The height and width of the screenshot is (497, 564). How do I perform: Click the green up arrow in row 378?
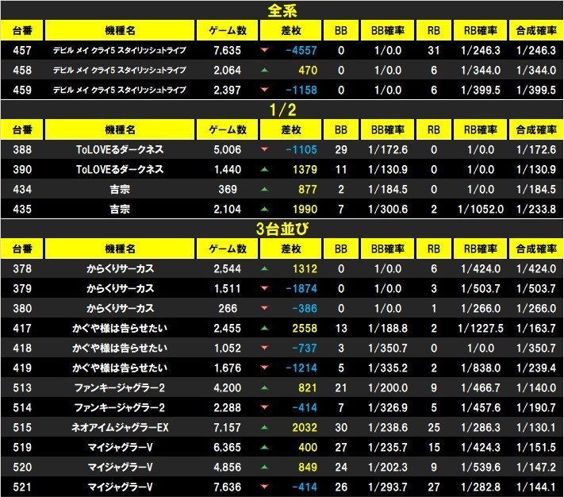pos(265,268)
